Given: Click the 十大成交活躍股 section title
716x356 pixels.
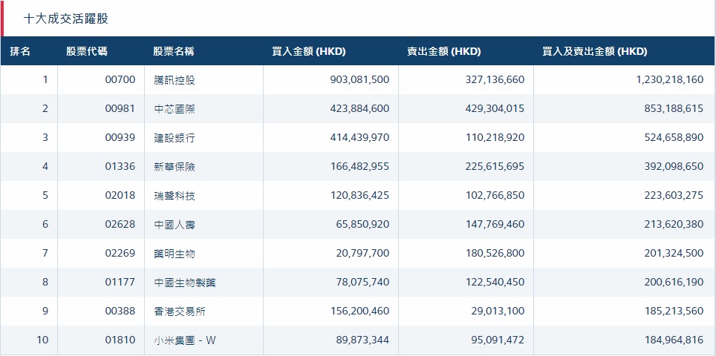Looking at the screenshot, I should [x=65, y=19].
